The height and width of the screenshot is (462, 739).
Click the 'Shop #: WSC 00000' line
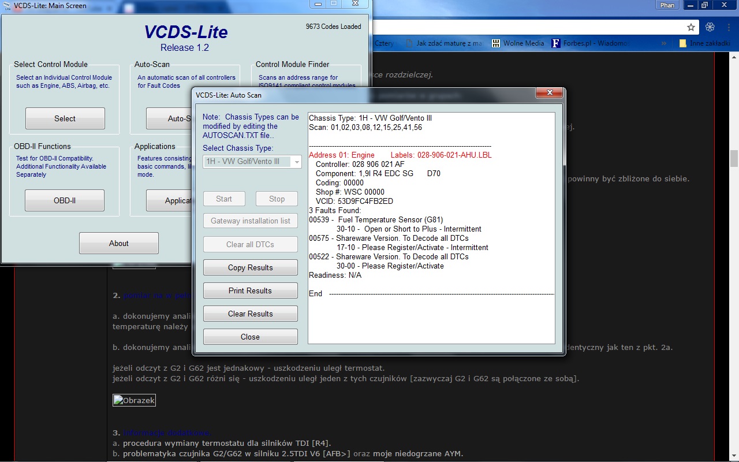pyautogui.click(x=350, y=192)
